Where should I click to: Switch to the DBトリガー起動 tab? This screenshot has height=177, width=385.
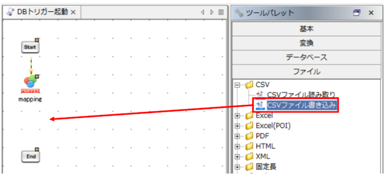(x=42, y=12)
